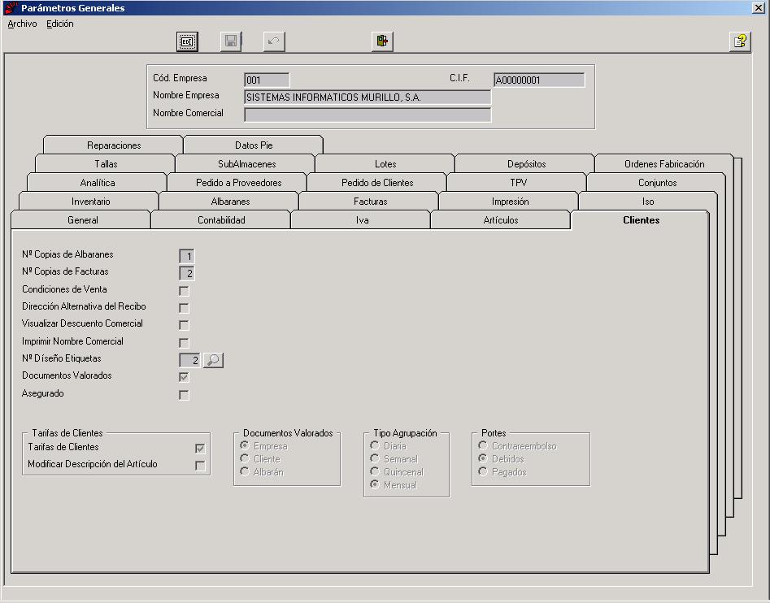Click the Save floppy disk icon

click(231, 41)
